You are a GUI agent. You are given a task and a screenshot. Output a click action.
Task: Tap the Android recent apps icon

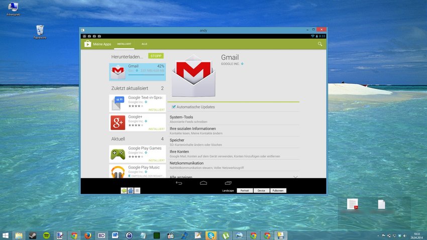tap(228, 183)
